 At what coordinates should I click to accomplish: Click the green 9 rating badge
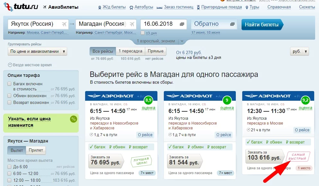coord(227,100)
